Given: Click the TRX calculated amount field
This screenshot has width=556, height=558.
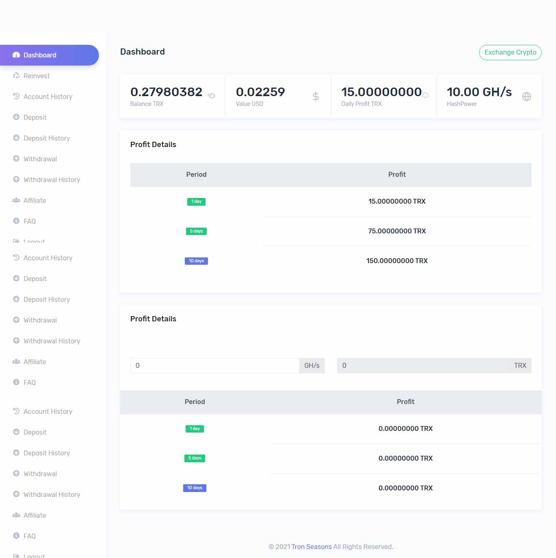Looking at the screenshot, I should point(422,365).
